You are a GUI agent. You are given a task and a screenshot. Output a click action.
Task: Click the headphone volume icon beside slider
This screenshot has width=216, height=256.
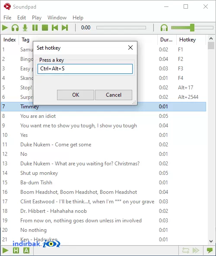(x=164, y=28)
